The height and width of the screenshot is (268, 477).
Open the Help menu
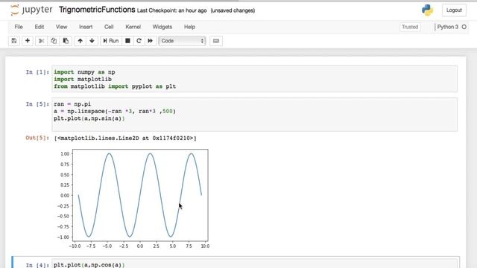click(189, 27)
